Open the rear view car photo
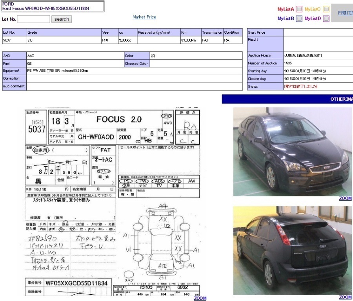This screenshot has height=301, width=353. click(293, 250)
